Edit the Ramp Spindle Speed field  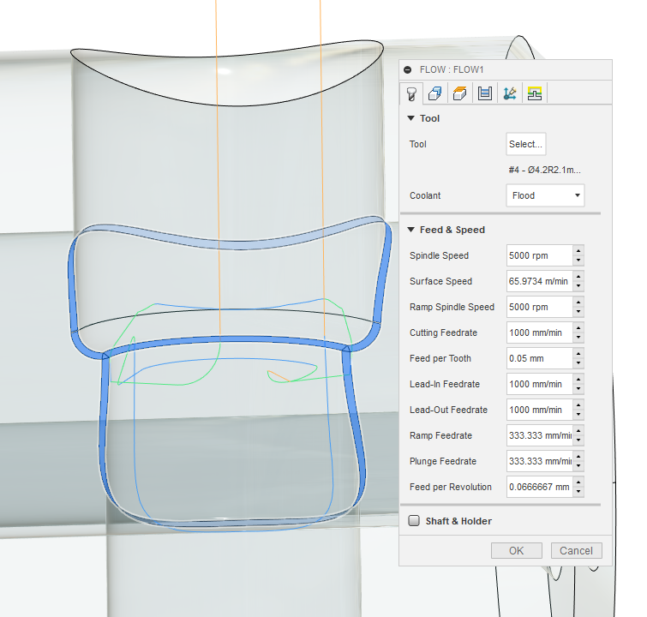pyautogui.click(x=539, y=307)
